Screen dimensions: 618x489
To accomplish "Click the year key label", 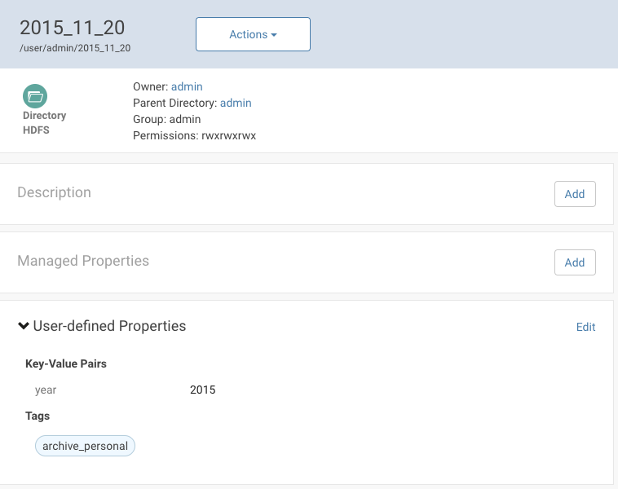I will [46, 390].
